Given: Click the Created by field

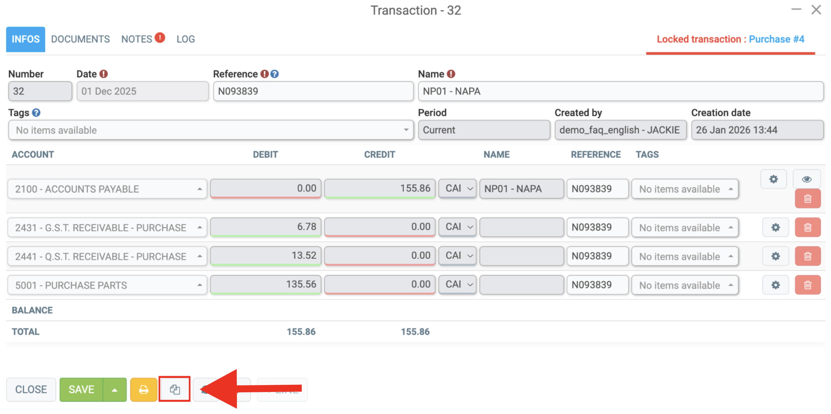Looking at the screenshot, I should coord(620,130).
